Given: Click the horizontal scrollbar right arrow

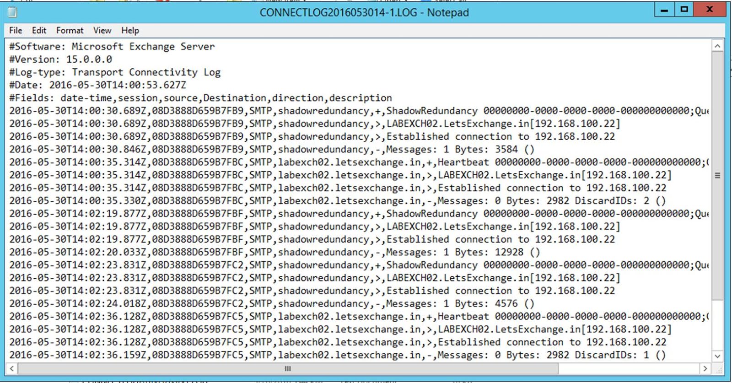Looking at the screenshot, I should tap(705, 368).
